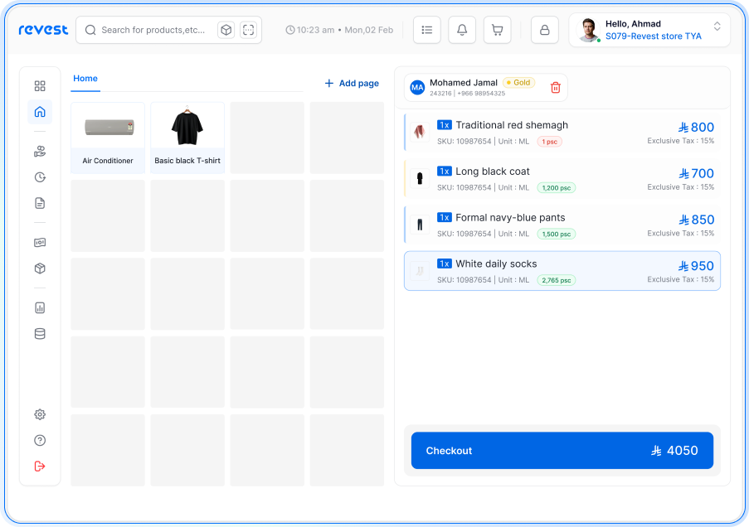The width and height of the screenshot is (749, 527).
Task: Open the help question mark icon
Action: [40, 440]
